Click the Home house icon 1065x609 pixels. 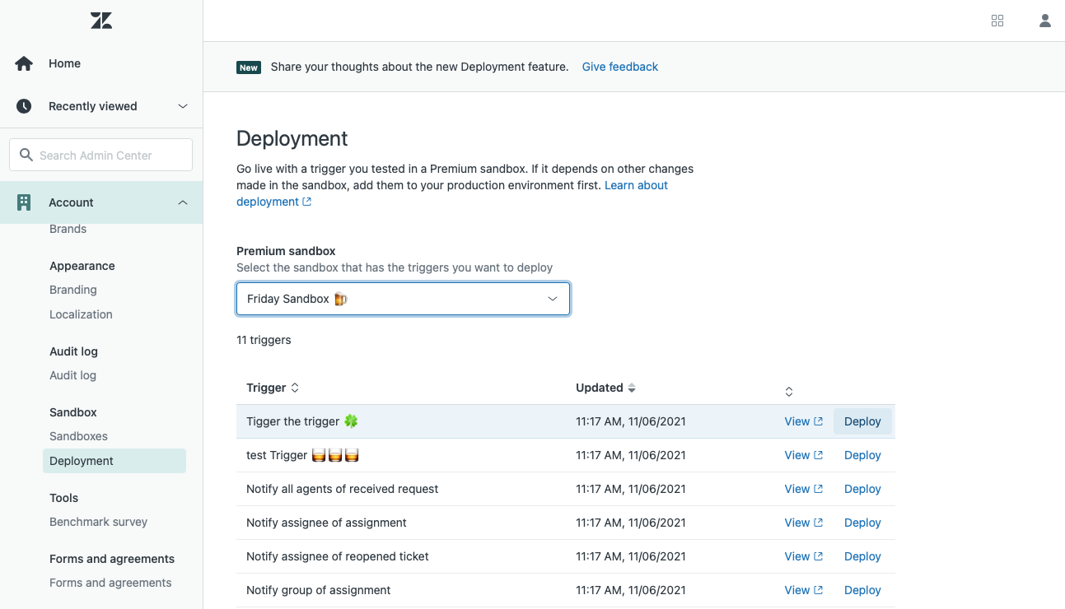pos(24,63)
